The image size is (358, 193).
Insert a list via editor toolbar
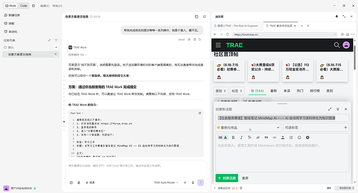click(x=291, y=137)
